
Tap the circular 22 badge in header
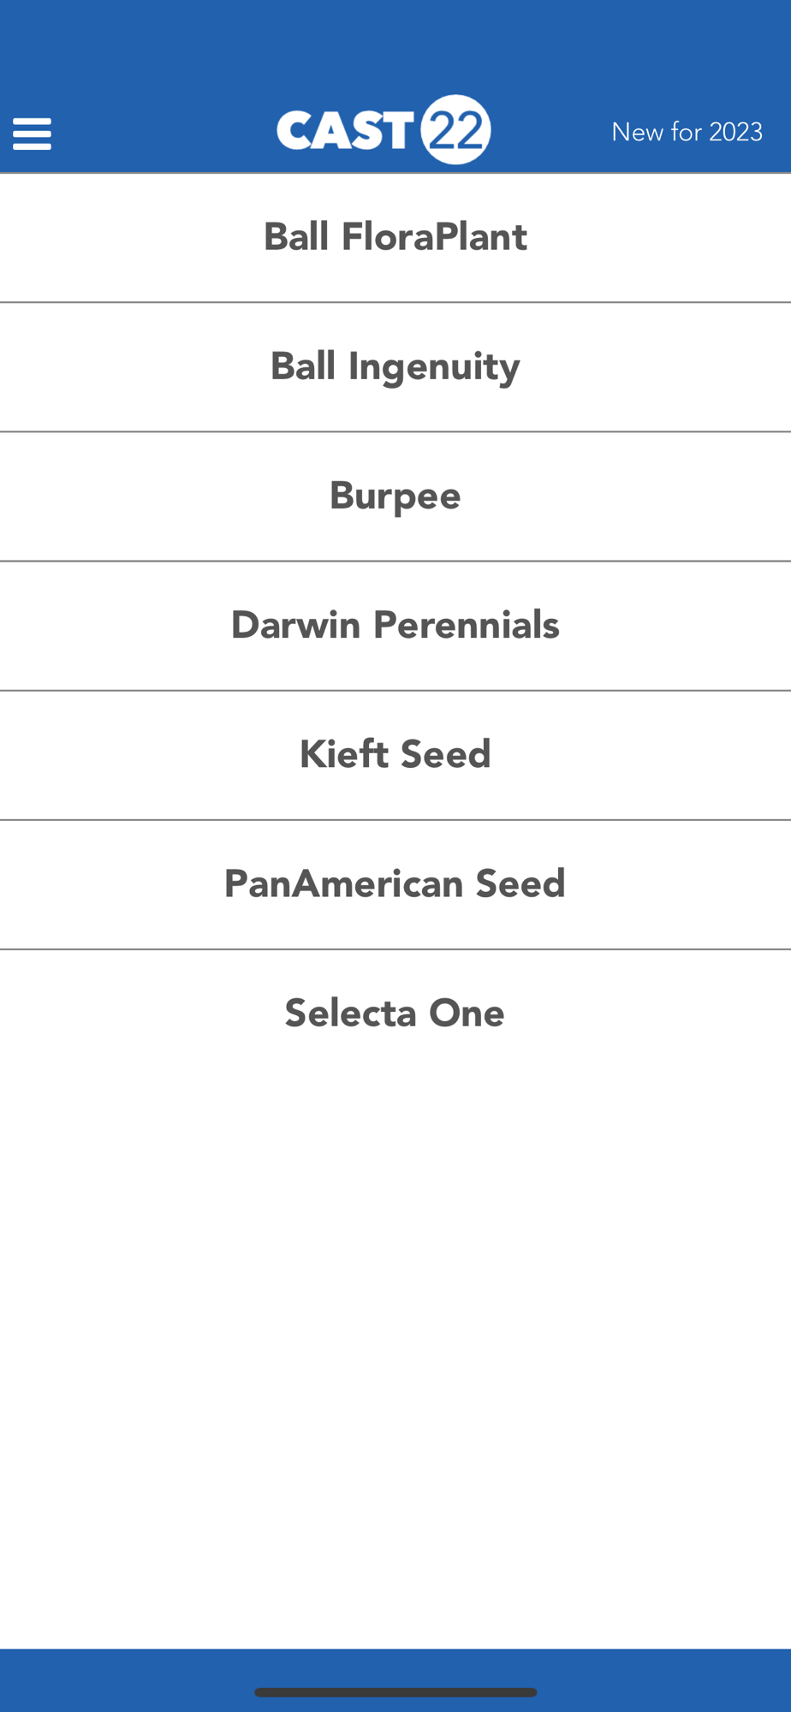(455, 130)
